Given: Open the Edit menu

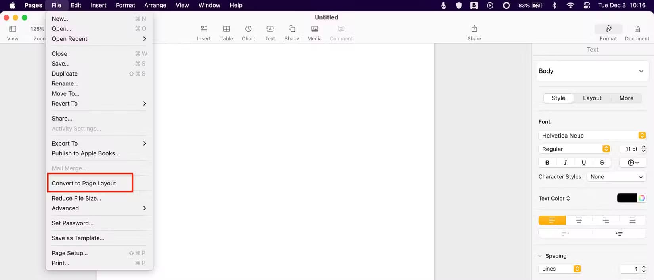Looking at the screenshot, I should 76,5.
